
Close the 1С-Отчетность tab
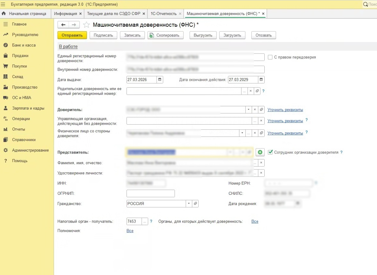pos(180,14)
